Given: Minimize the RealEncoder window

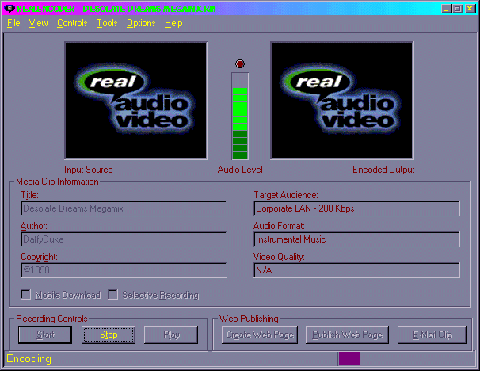Looking at the screenshot, I should (446, 9).
